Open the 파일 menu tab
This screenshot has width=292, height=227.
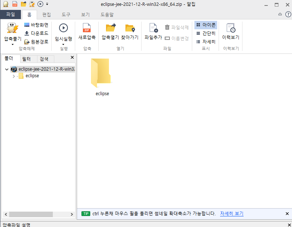[11, 15]
